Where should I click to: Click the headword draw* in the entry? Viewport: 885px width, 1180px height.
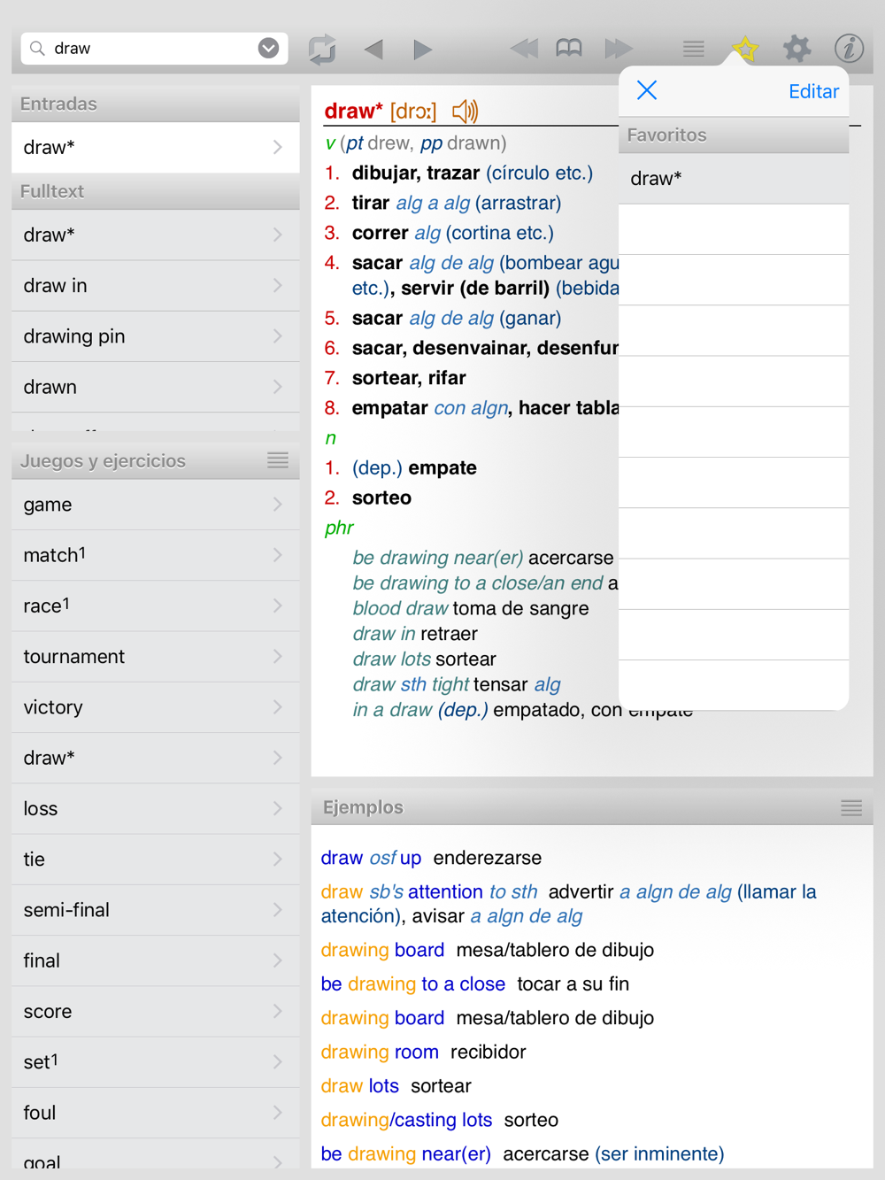point(353,111)
